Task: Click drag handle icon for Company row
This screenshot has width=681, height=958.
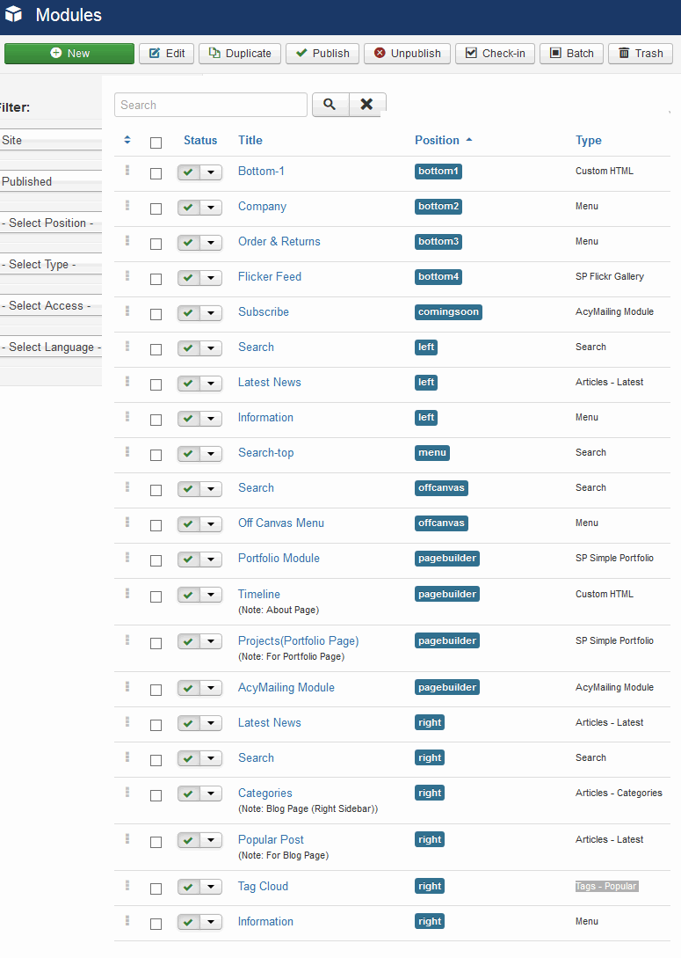Action: [x=127, y=206]
